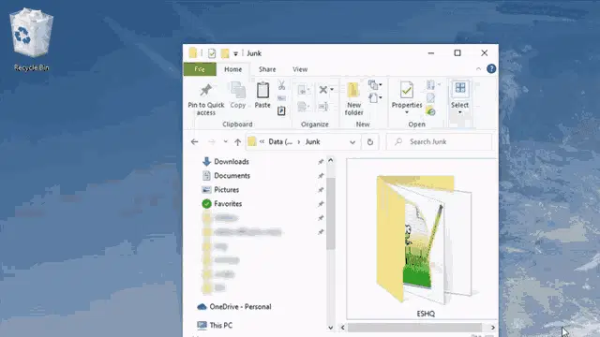600x337 pixels.
Task: Open Properties in the ribbon
Action: pyautogui.click(x=407, y=97)
